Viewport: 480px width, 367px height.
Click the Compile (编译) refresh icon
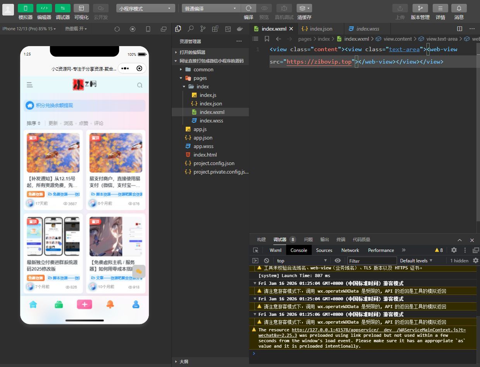pos(249,8)
